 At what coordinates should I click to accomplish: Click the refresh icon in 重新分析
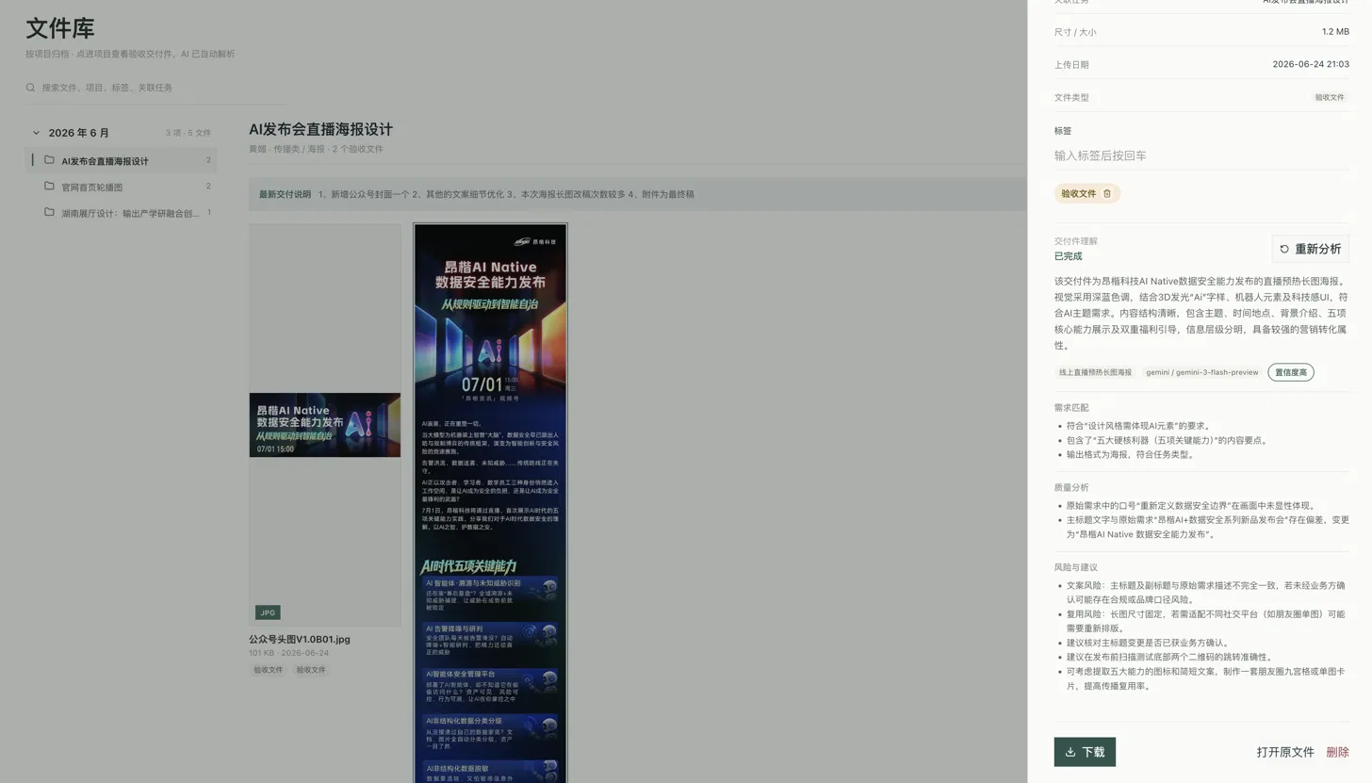coord(1284,250)
